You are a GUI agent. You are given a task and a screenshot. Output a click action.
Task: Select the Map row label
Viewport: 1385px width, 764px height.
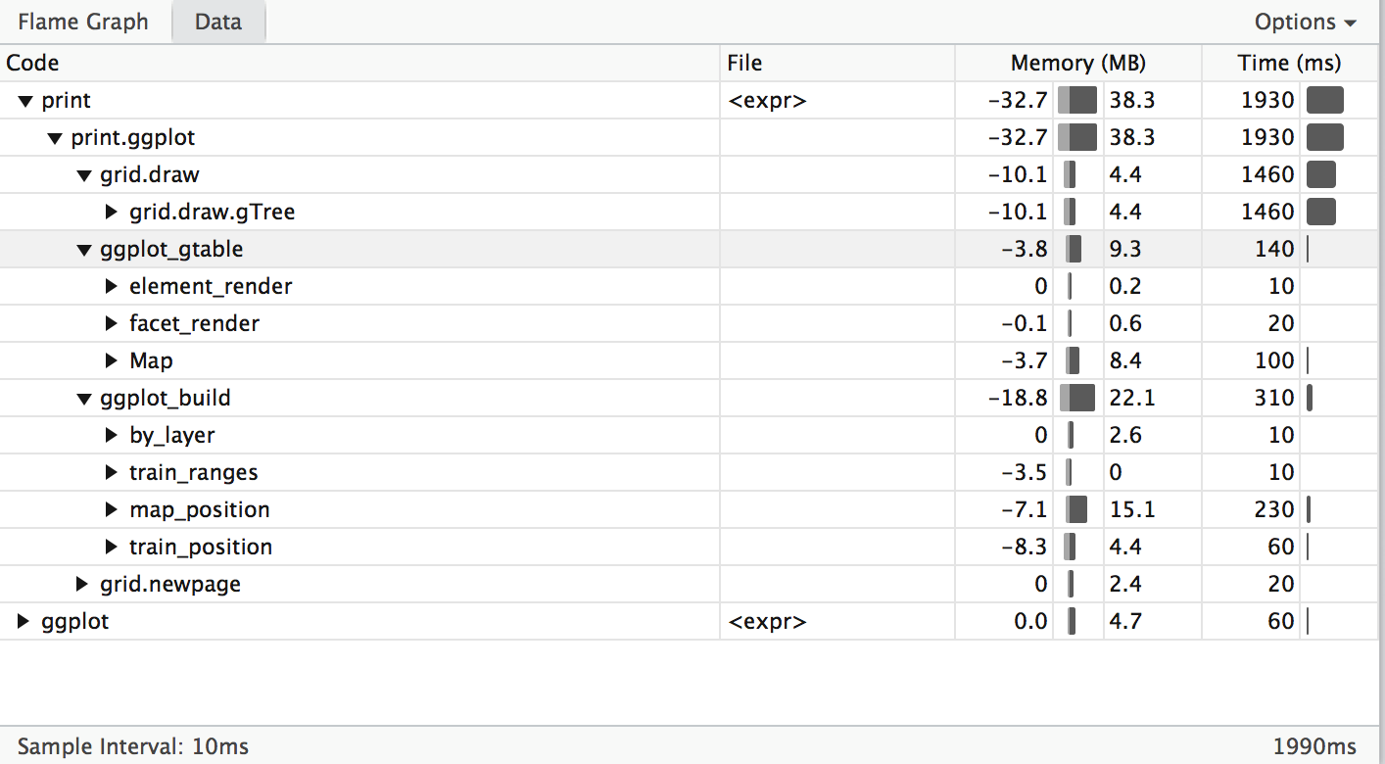[x=151, y=360]
